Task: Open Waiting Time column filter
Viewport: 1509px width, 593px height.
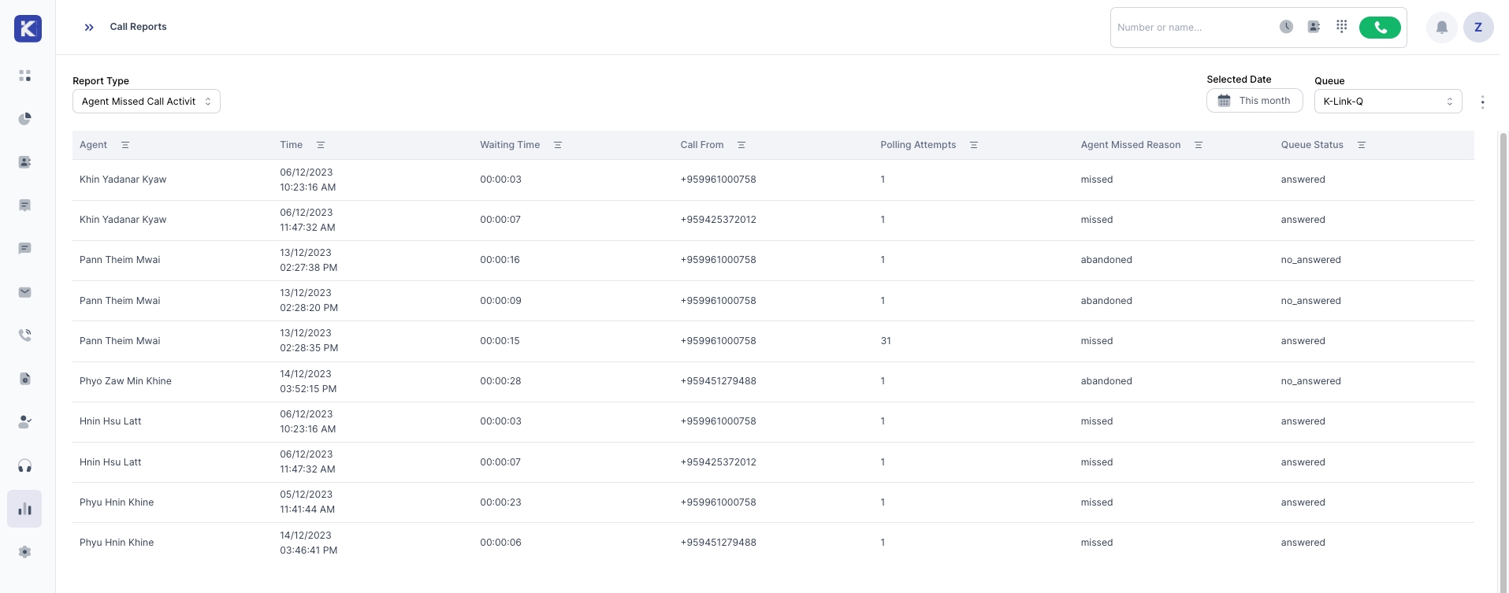Action: point(558,145)
